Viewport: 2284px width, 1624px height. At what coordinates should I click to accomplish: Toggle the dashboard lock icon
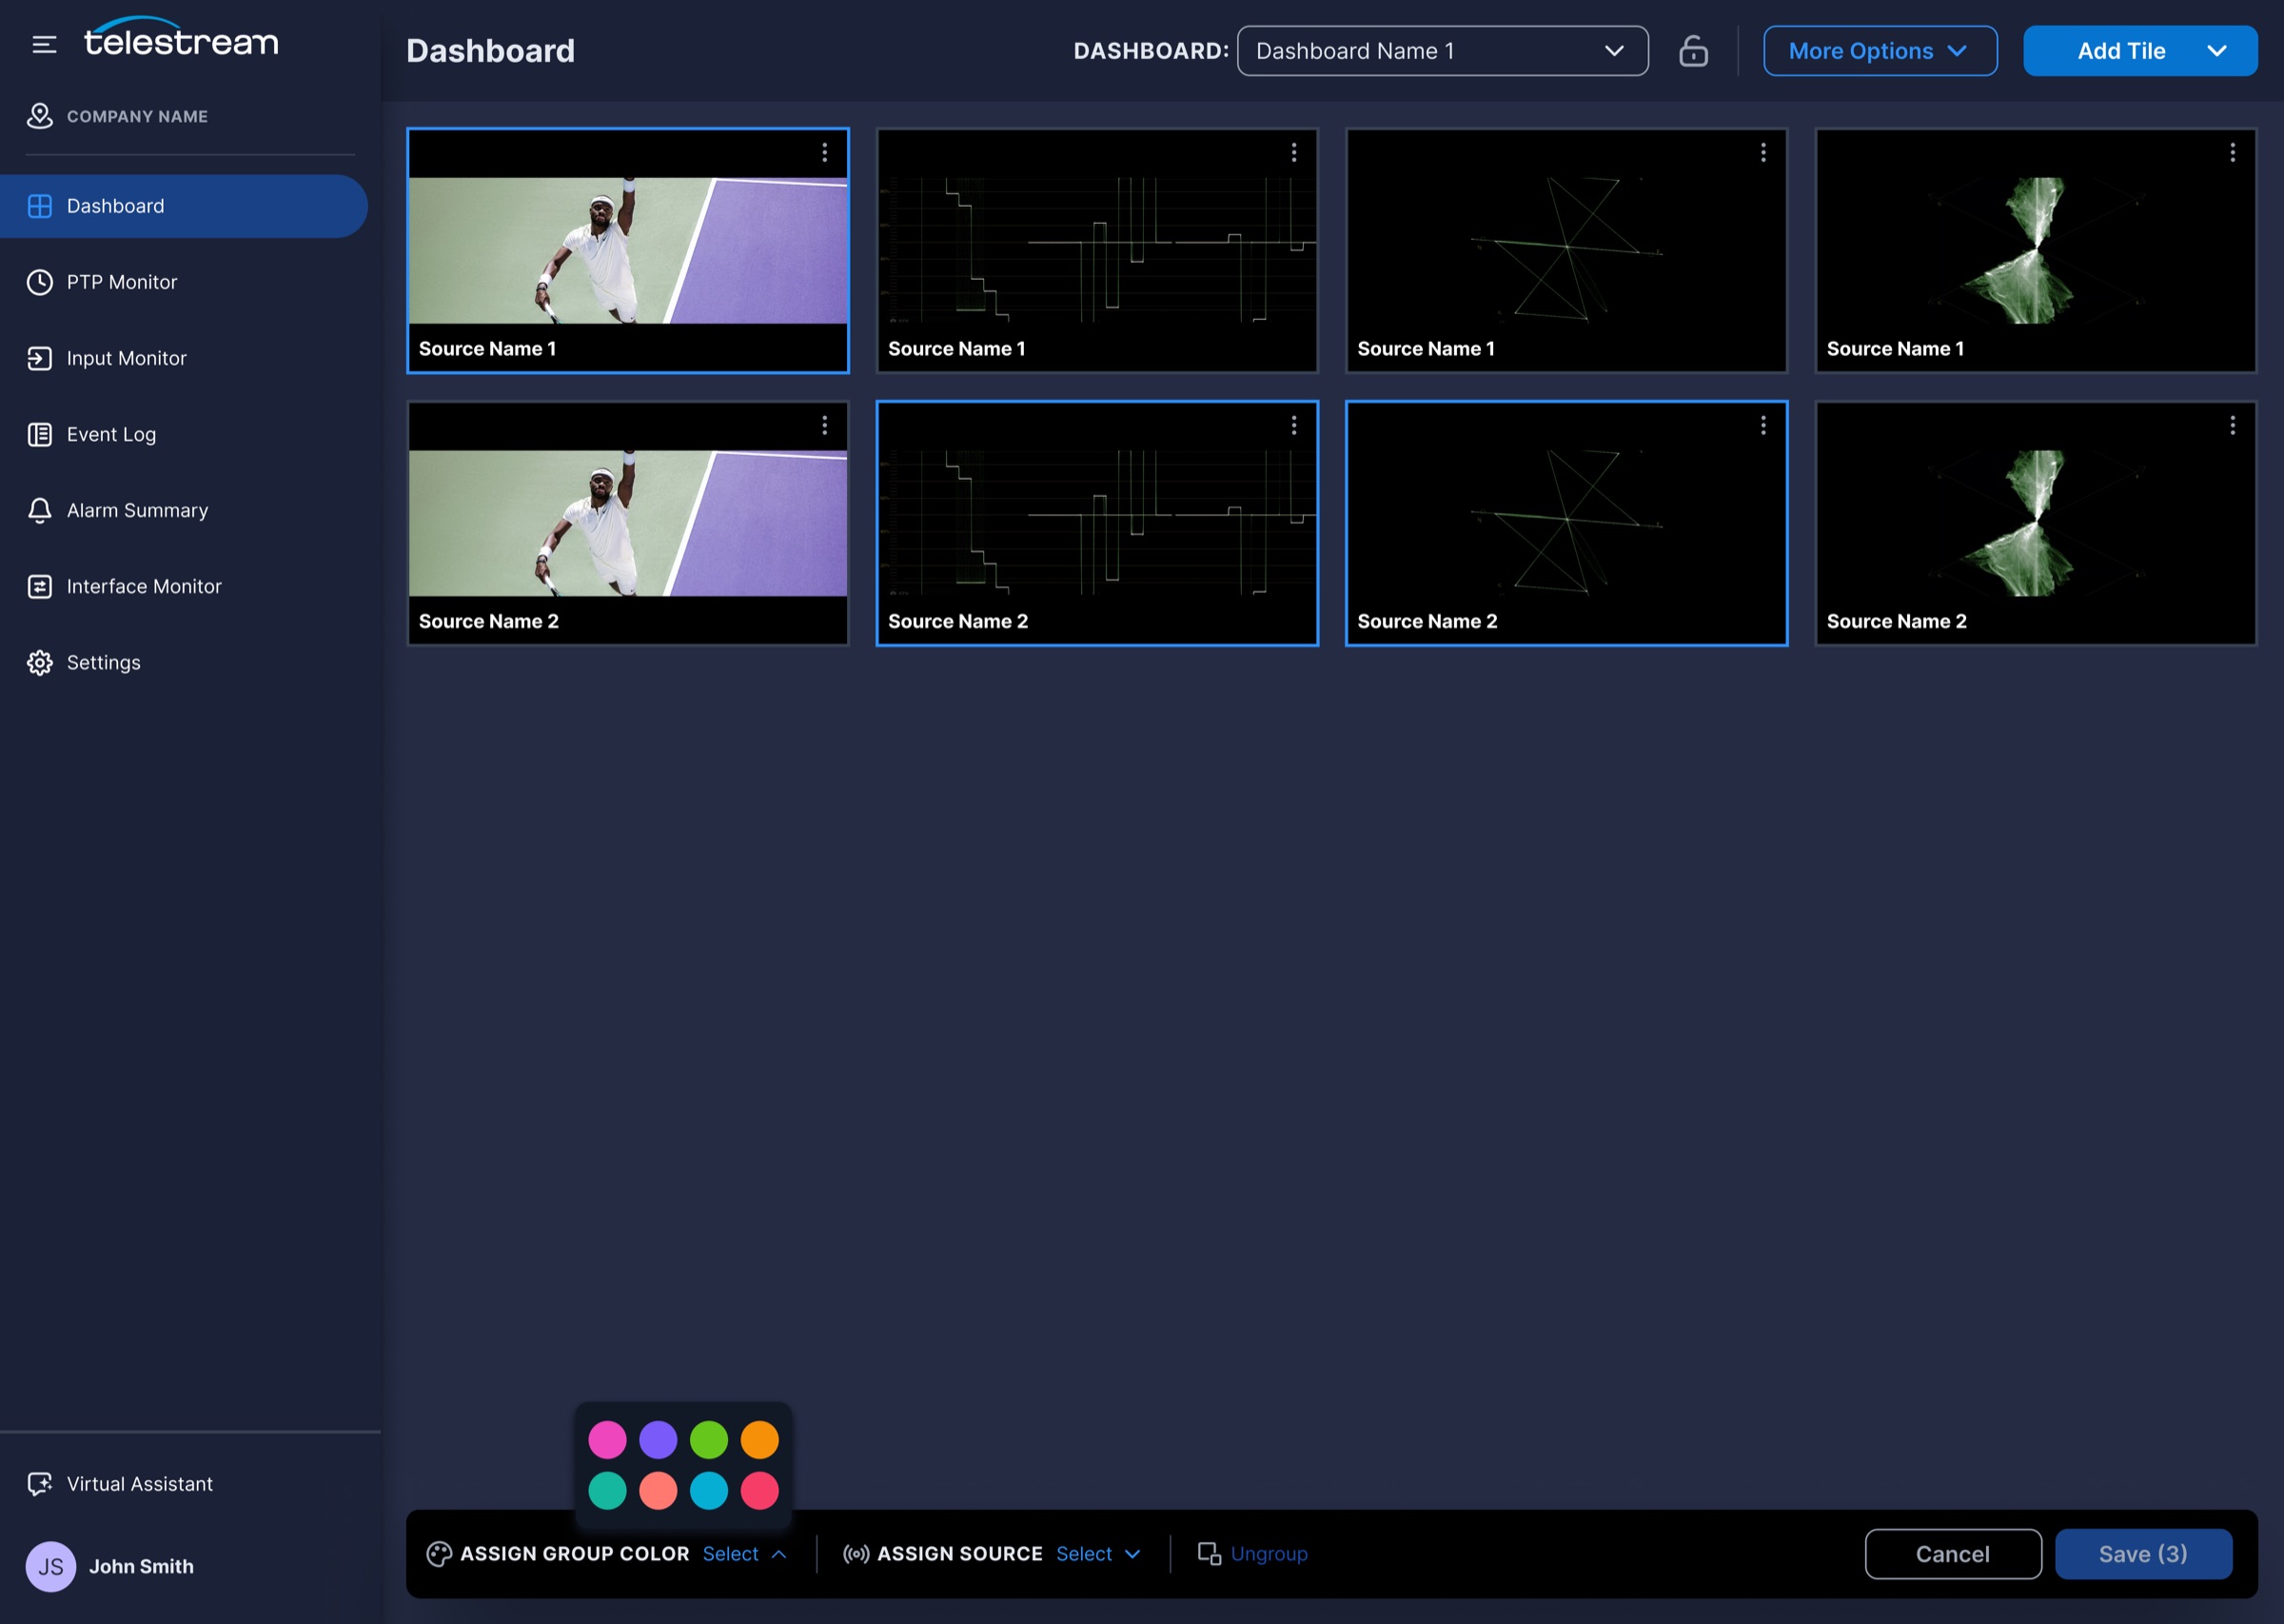pyautogui.click(x=1693, y=51)
